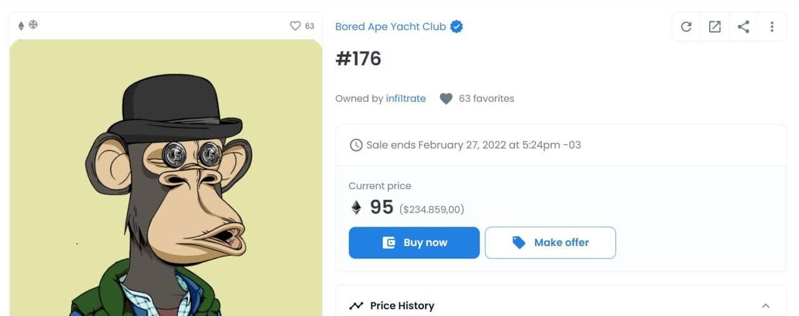This screenshot has width=799, height=316.
Task: Open the item in external view icon
Action: coord(715,27)
